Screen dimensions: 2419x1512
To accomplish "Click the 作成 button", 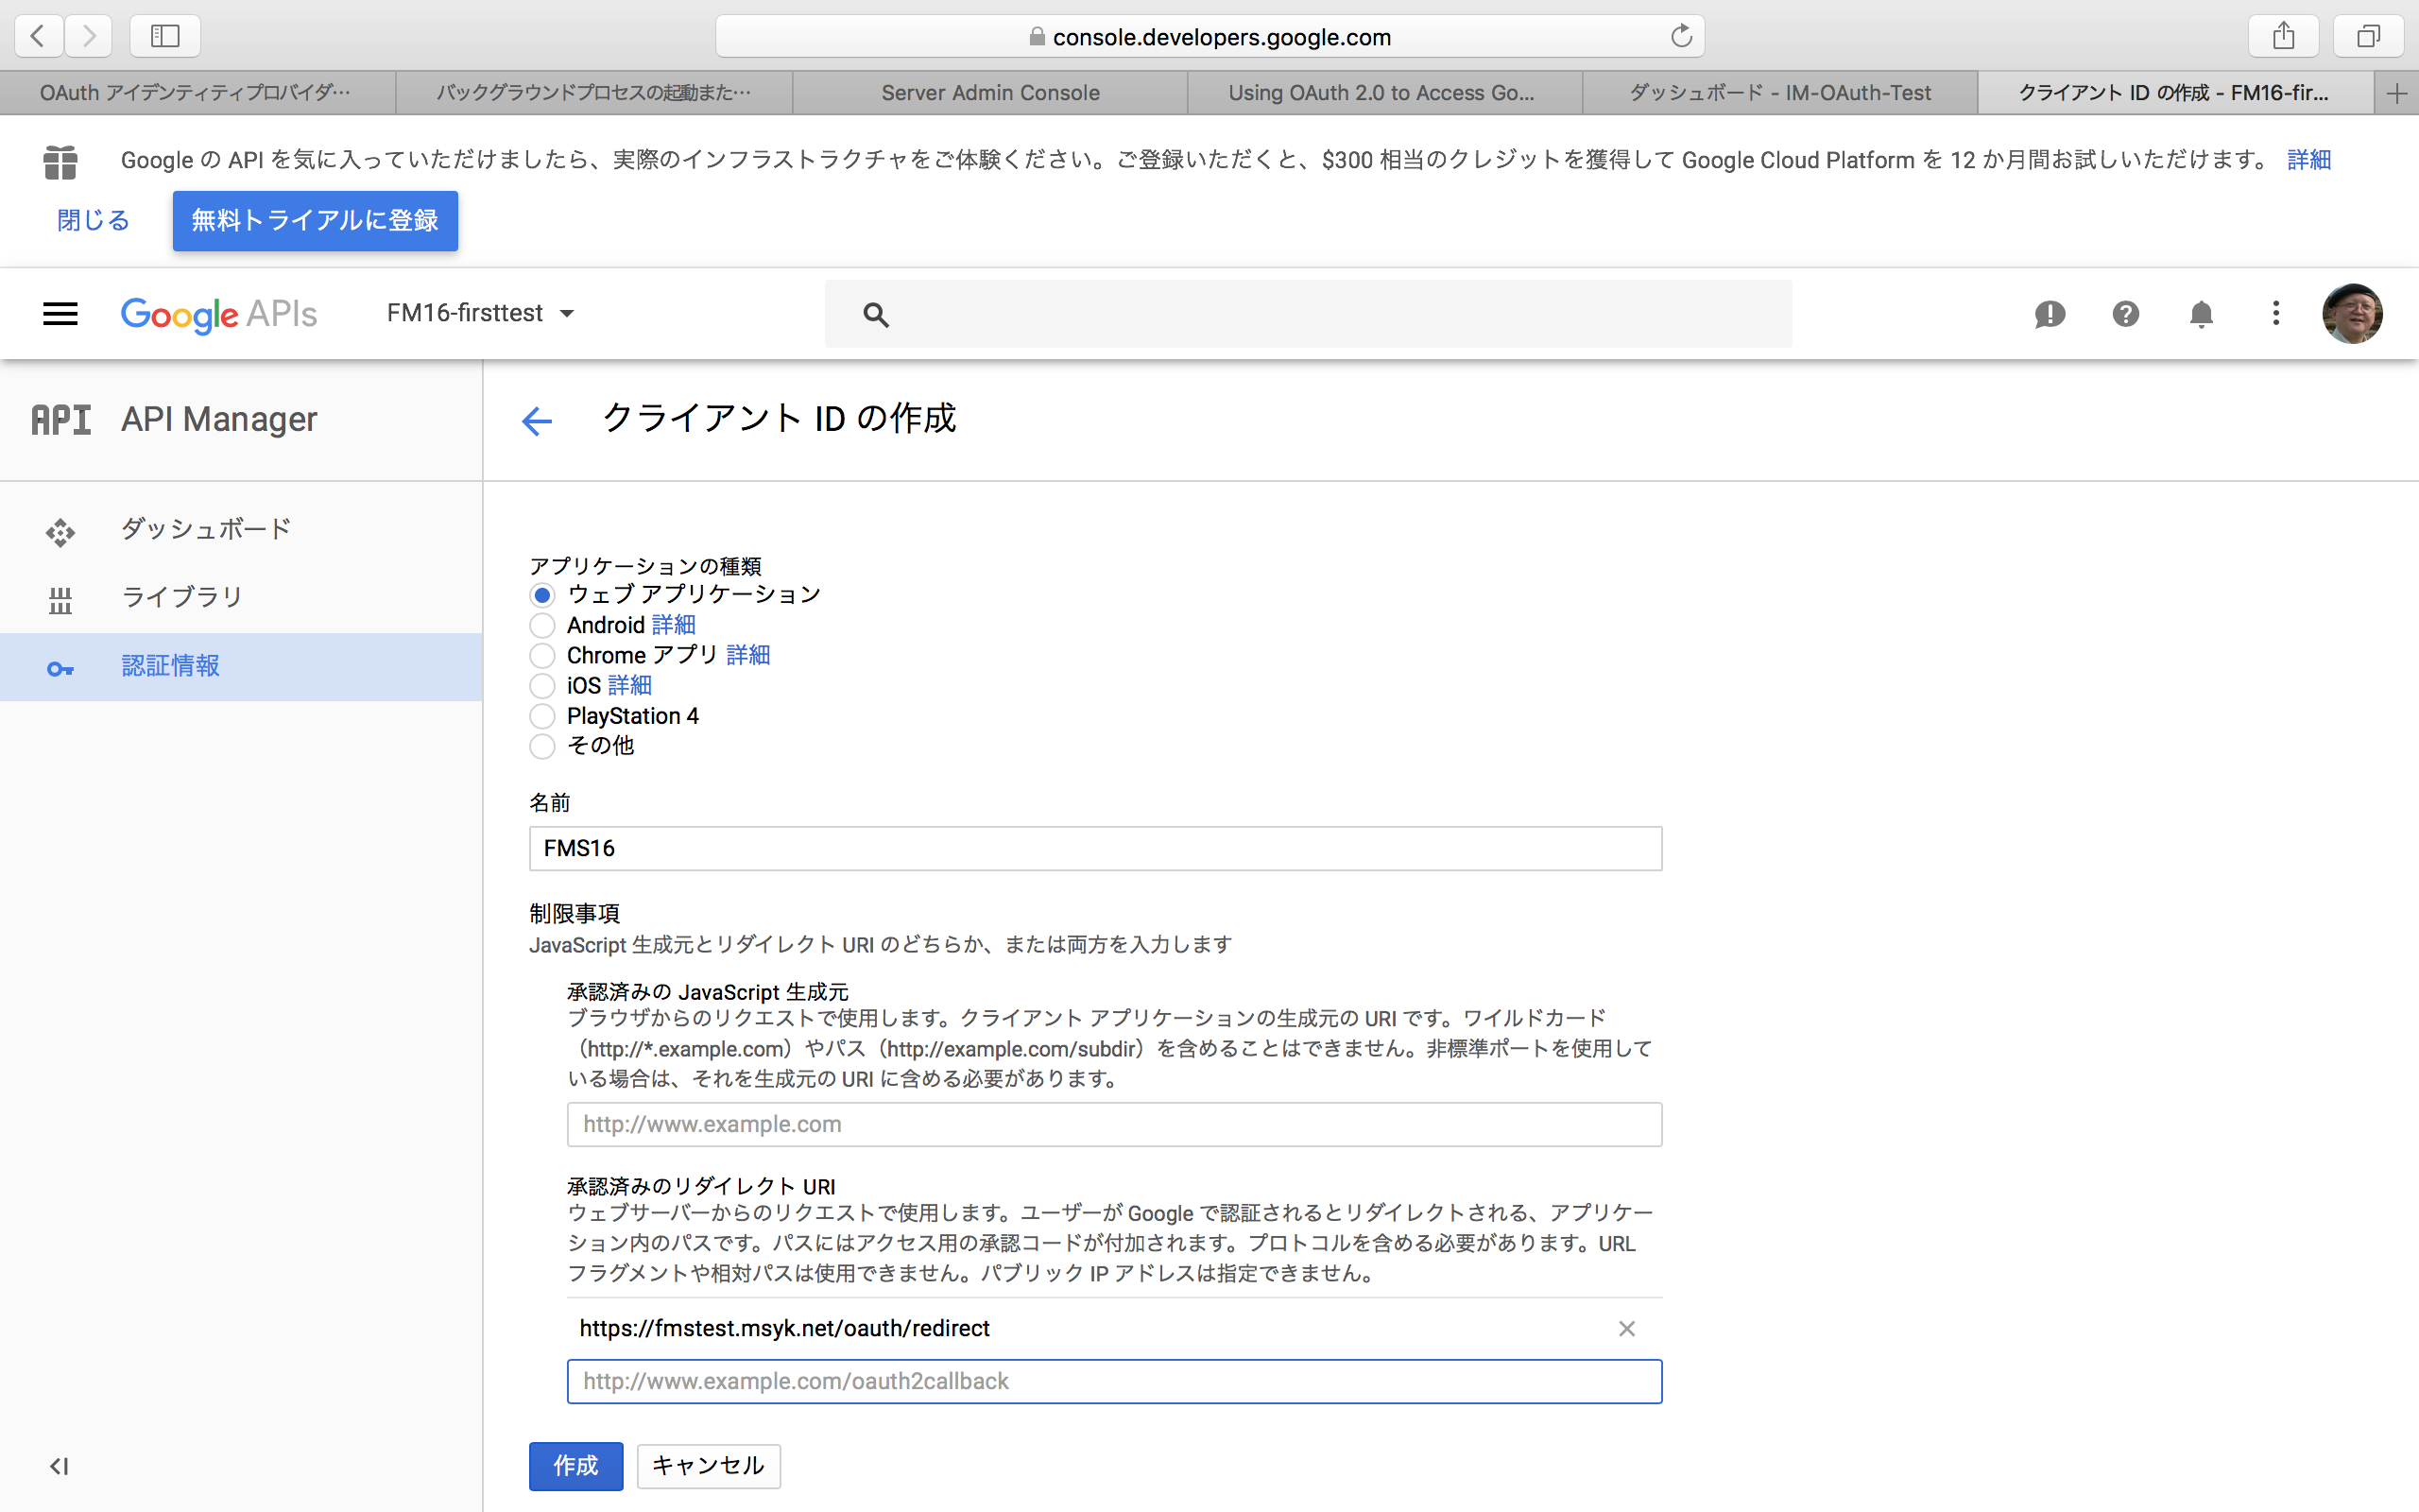I will point(575,1466).
